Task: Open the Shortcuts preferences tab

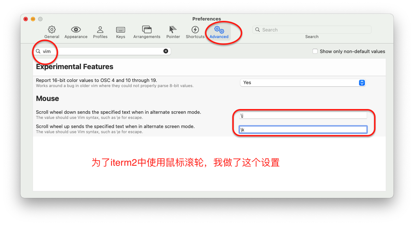Action: point(195,33)
